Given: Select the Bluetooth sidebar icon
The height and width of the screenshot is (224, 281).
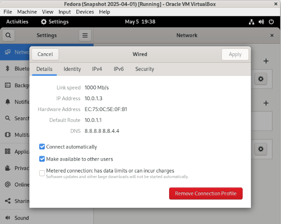Looking at the screenshot, I should (8, 68).
